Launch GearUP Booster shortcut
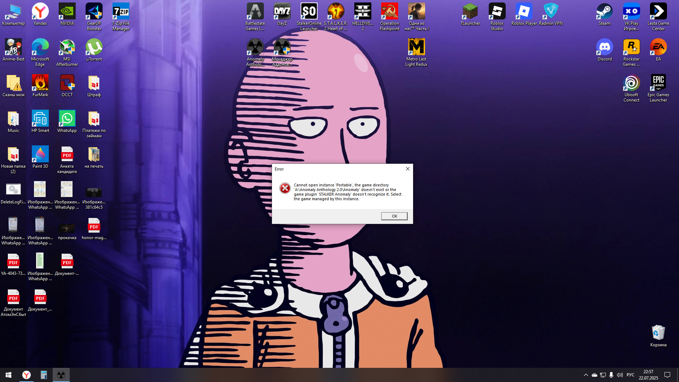 coord(94,17)
